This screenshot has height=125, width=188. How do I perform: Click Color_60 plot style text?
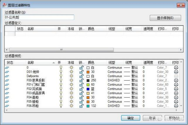tap(163, 85)
